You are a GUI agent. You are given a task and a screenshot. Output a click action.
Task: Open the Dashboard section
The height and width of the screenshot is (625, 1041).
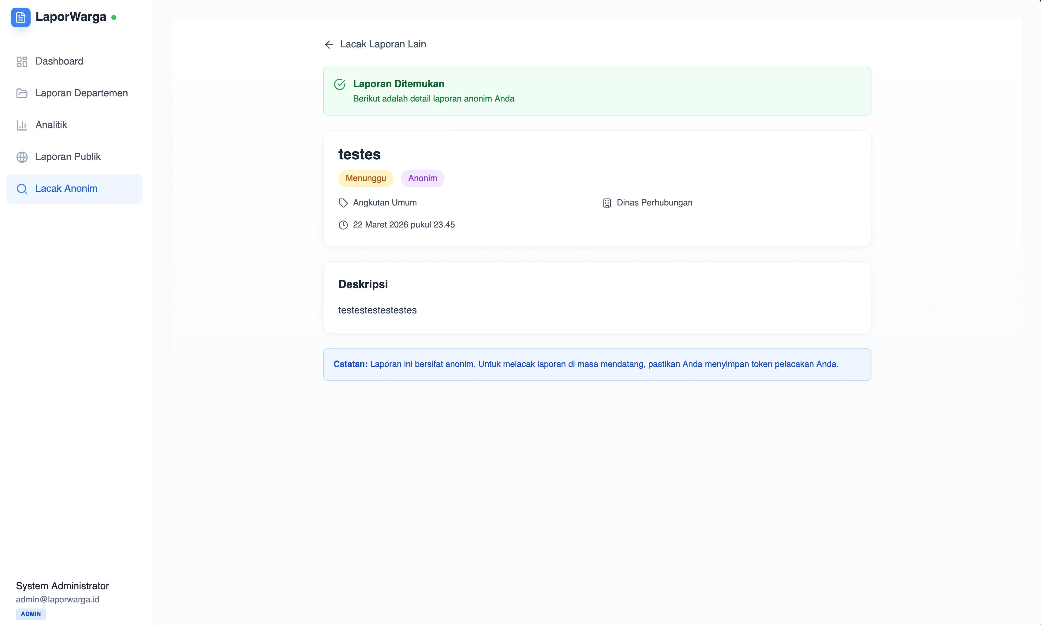(x=59, y=61)
